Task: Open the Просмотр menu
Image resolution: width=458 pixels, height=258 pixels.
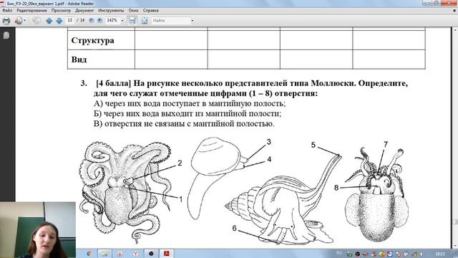Action: click(x=61, y=10)
